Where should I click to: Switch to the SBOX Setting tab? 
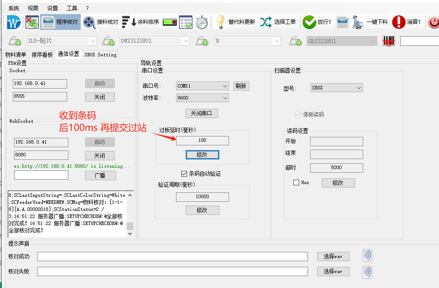(101, 55)
